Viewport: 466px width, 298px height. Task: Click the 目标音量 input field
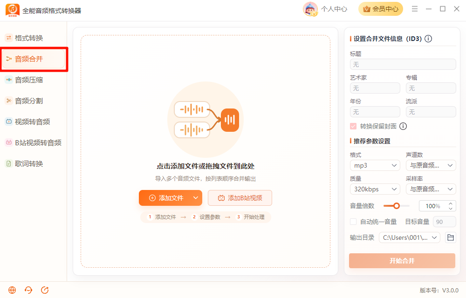coord(444,222)
